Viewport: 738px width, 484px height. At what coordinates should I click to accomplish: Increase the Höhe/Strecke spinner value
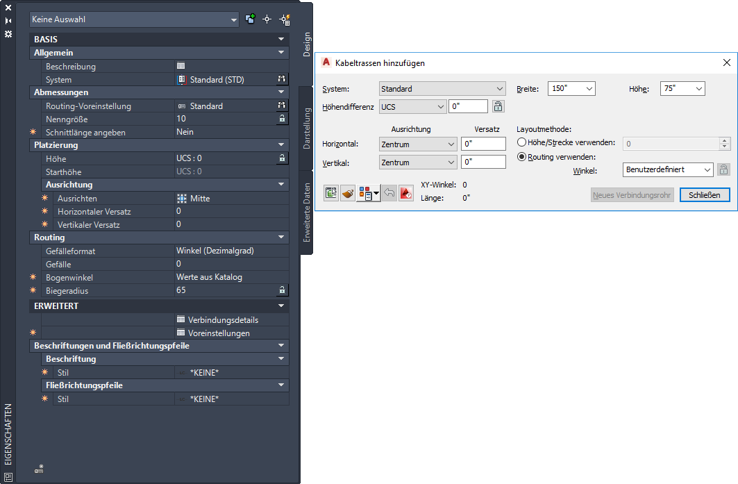(x=724, y=140)
